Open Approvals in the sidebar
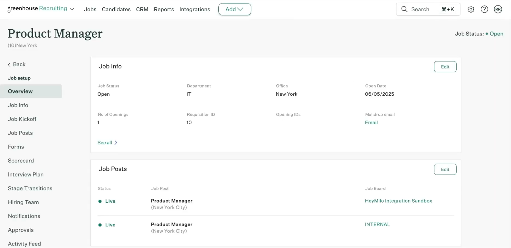The height and width of the screenshot is (248, 511). (21, 230)
